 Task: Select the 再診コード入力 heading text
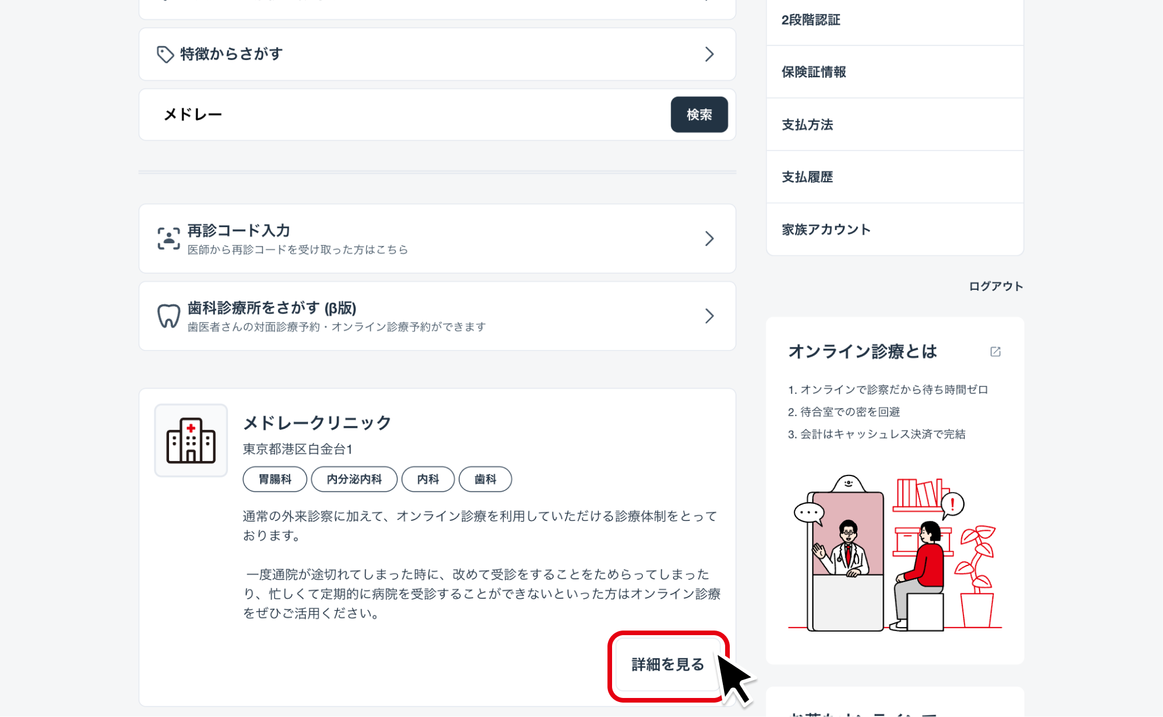[239, 231]
